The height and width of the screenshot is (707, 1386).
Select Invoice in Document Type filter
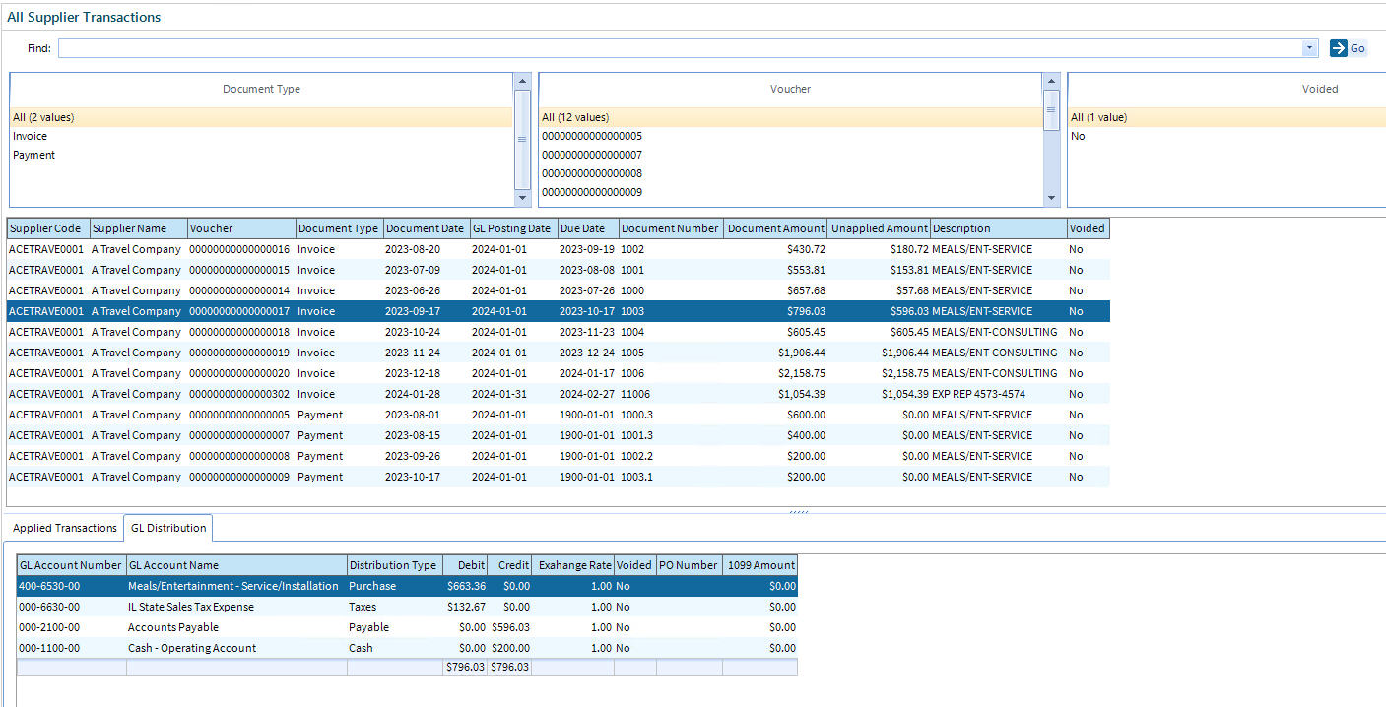261,136
